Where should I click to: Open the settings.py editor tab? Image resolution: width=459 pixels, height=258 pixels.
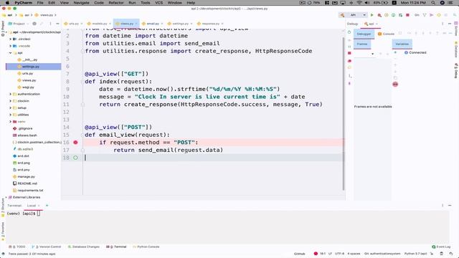180,24
